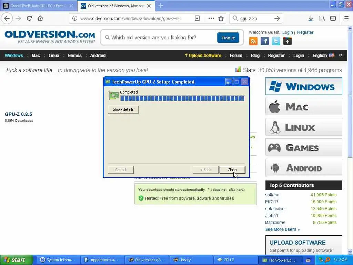Screen dimensions: 353x265
Task: Open Forum in the navigation bar
Action: click(236, 56)
